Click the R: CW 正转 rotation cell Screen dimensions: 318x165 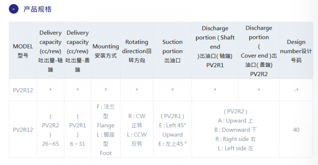(x=137, y=130)
